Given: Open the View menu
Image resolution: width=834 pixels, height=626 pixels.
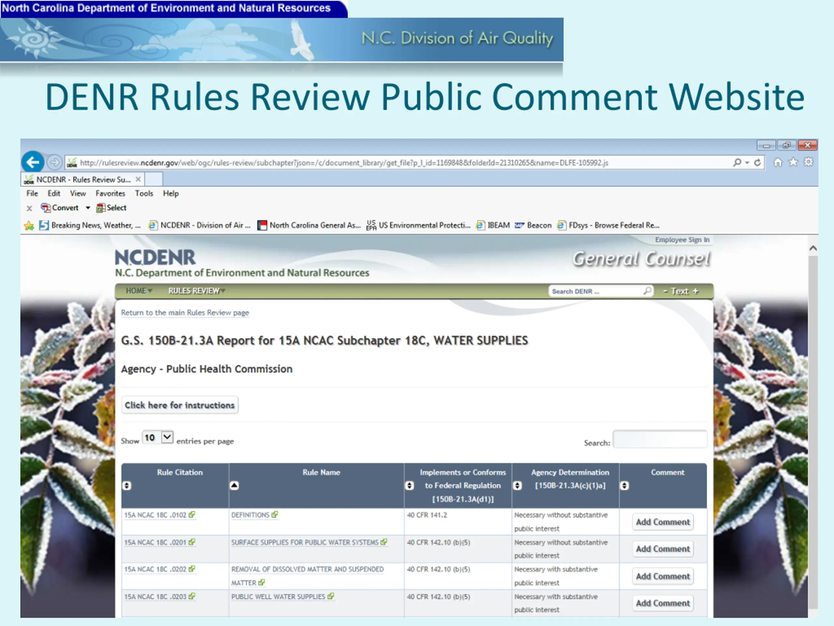Looking at the screenshot, I should point(78,194).
